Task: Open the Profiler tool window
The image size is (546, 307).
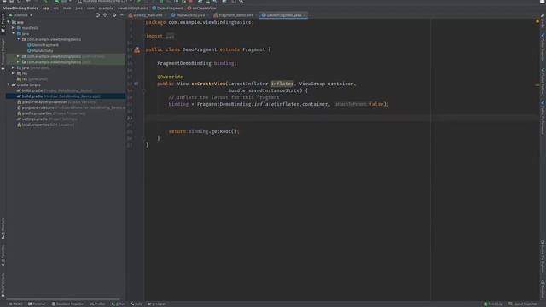Action: point(97,304)
